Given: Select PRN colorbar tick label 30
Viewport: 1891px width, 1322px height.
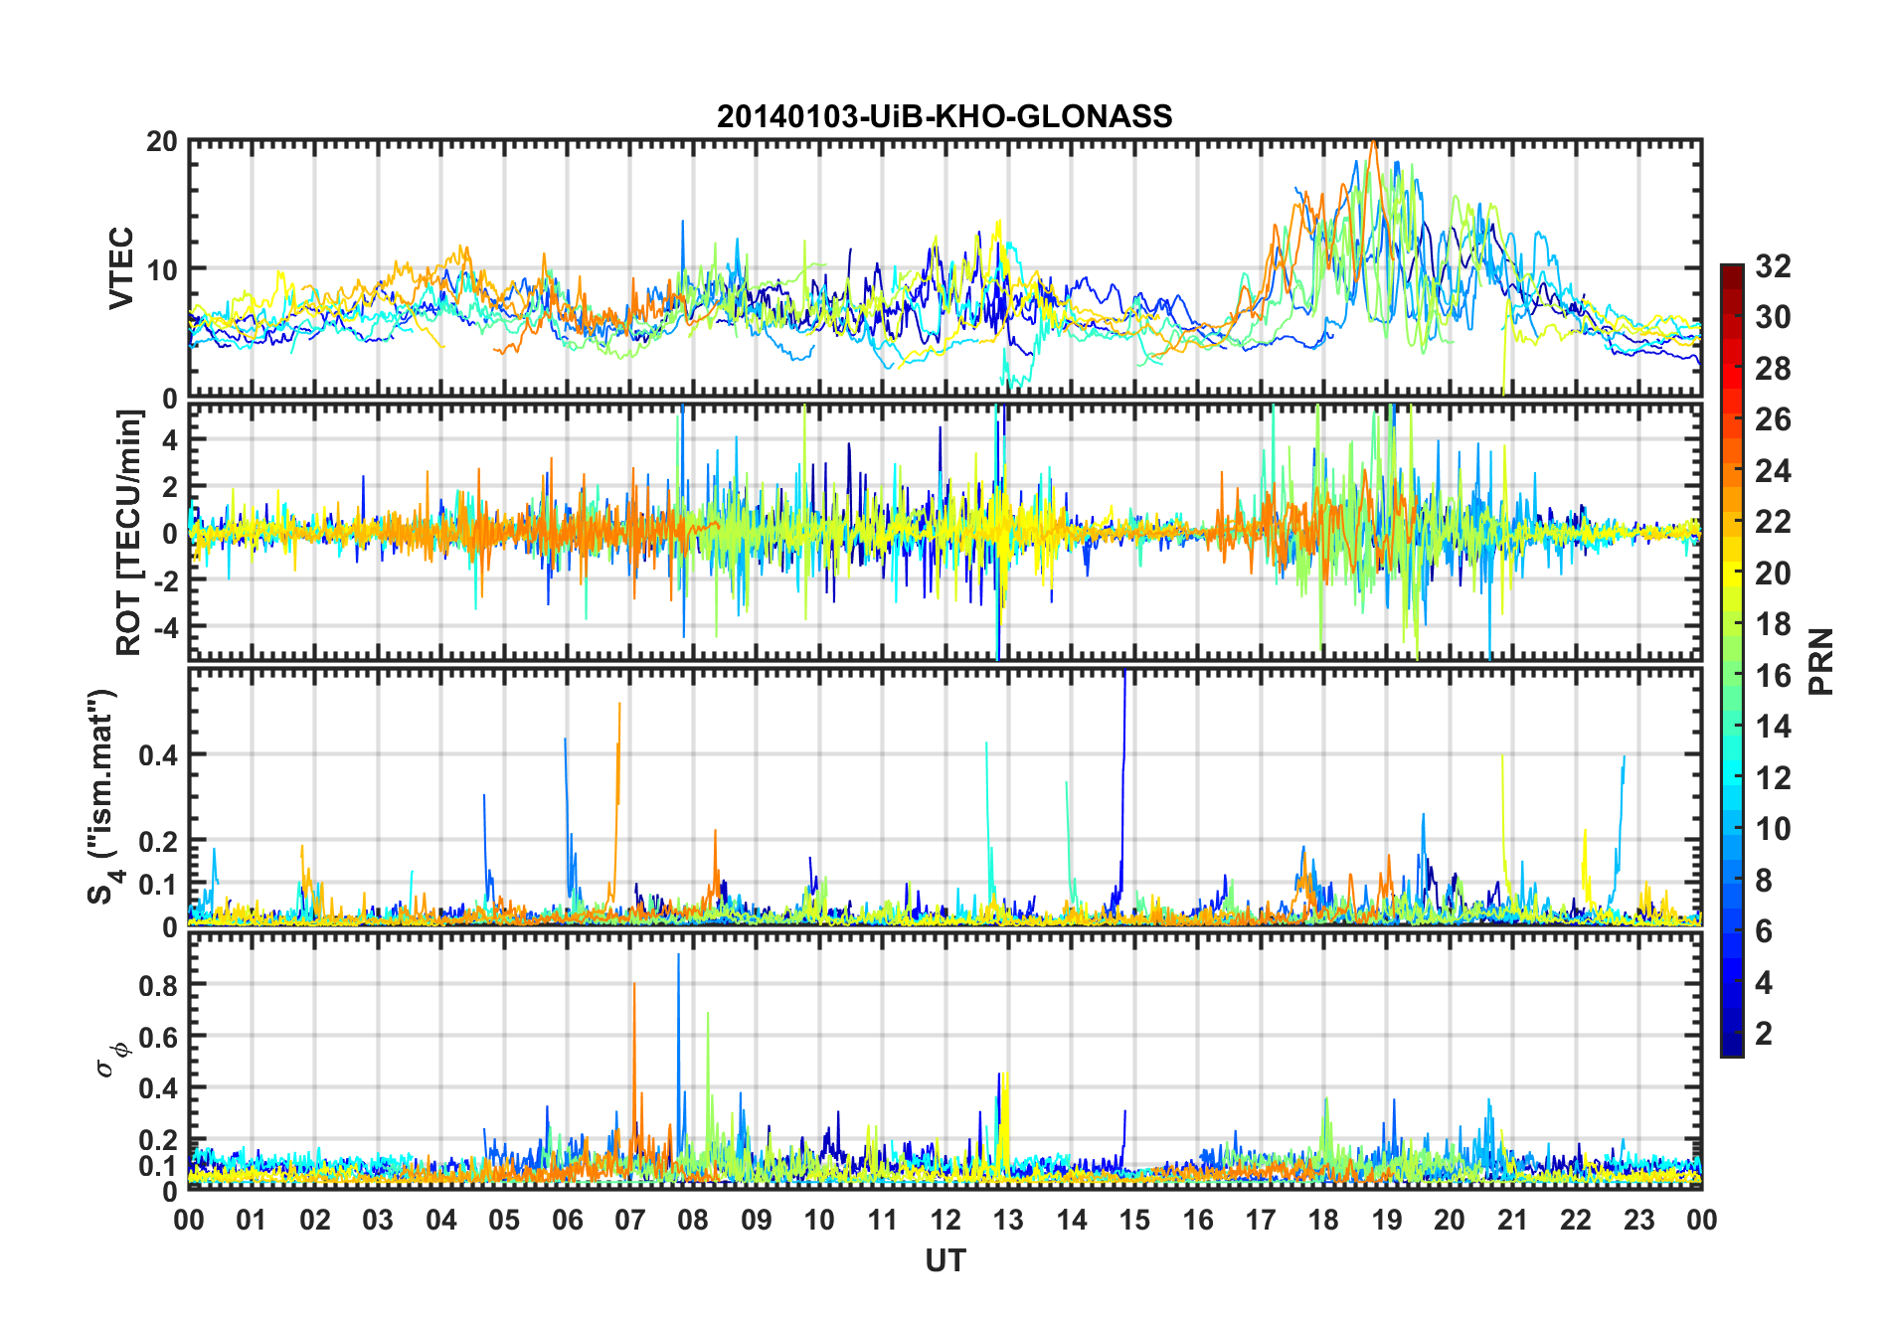Looking at the screenshot, I should pyautogui.click(x=1774, y=317).
